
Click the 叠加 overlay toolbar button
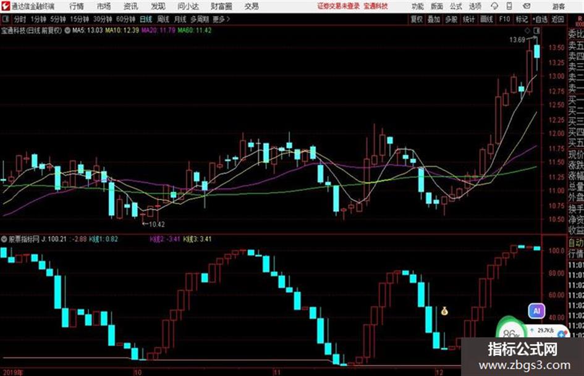[x=434, y=19]
